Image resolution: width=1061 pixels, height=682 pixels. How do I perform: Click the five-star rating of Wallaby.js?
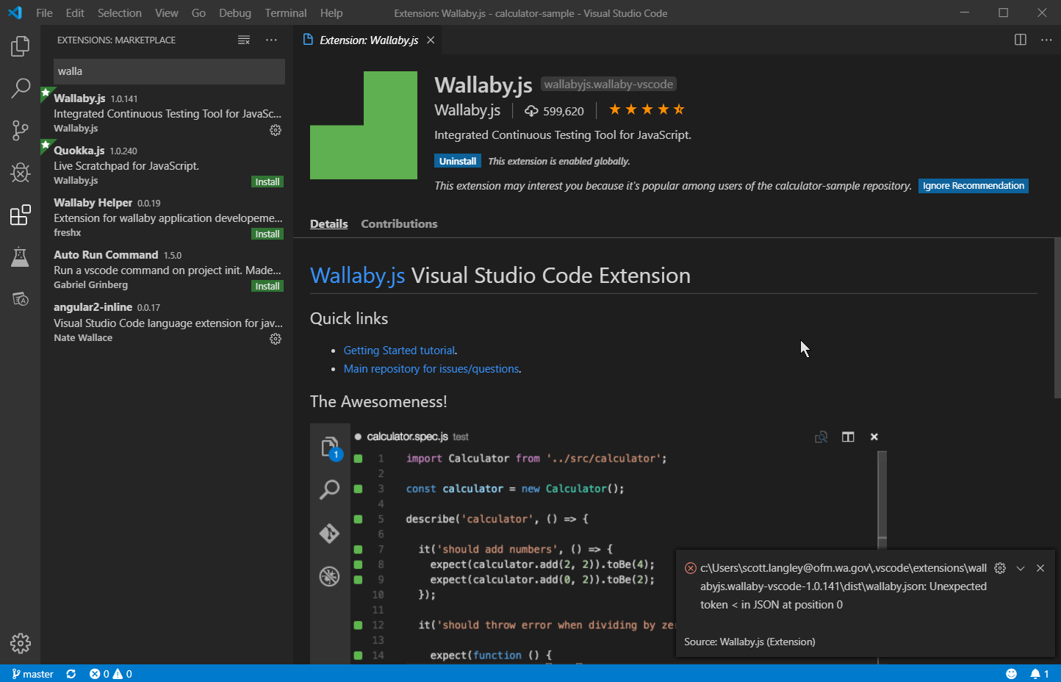647,110
